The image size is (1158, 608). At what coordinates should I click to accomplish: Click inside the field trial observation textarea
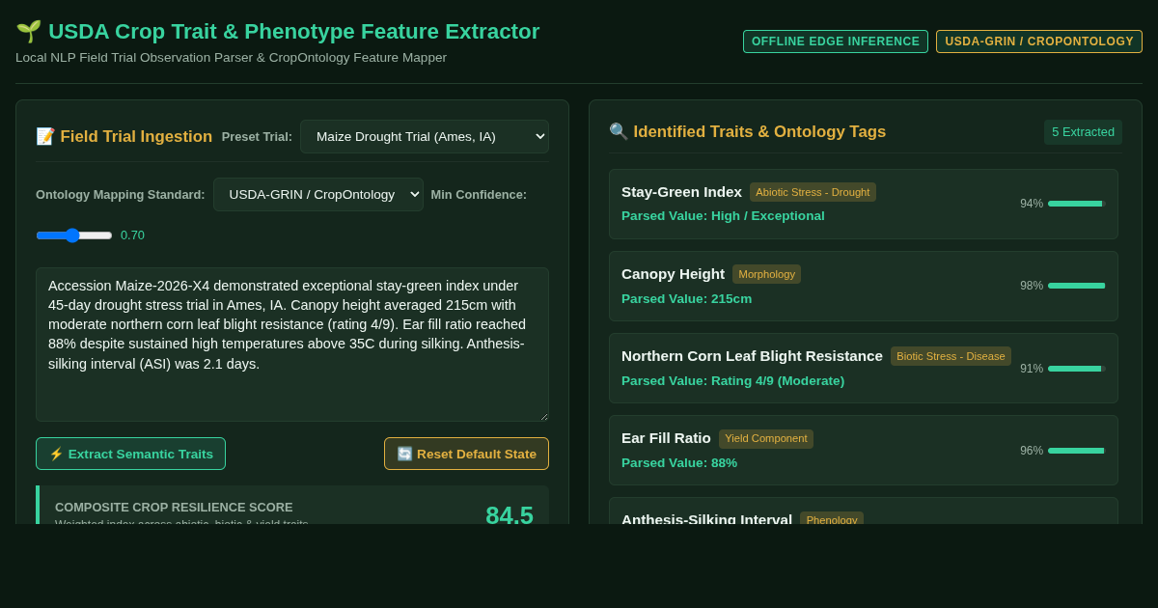coord(292,345)
